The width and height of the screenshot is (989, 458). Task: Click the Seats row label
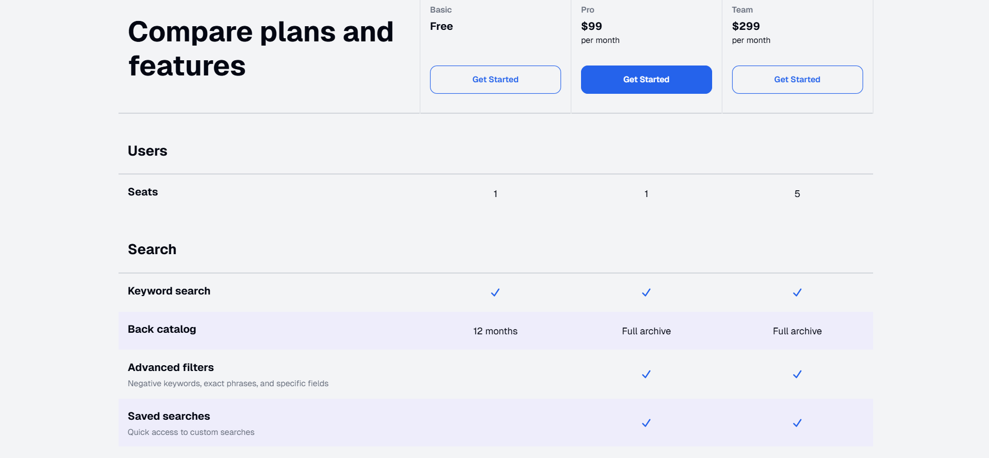click(x=142, y=192)
